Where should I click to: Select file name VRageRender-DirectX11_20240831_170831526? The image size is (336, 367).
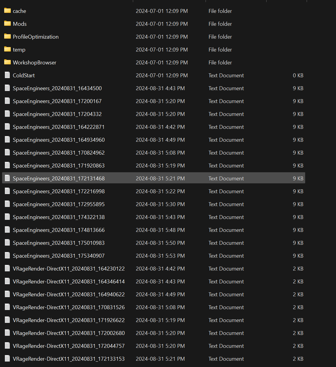69,307
